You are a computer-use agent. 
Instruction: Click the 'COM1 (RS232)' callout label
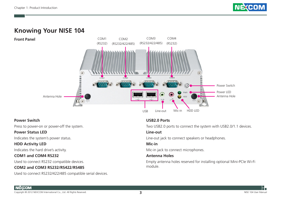(x=102, y=41)
